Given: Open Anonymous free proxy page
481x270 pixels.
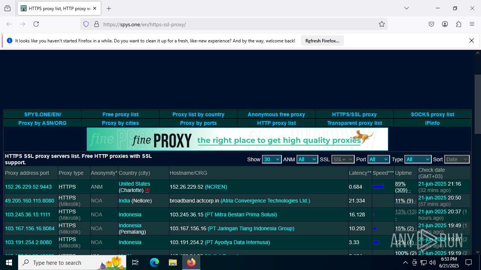Looking at the screenshot, I should pos(276,114).
